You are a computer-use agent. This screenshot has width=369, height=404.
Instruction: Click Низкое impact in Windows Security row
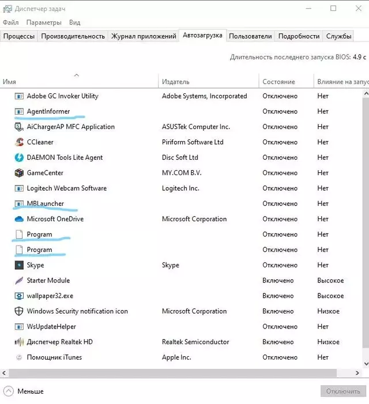click(x=328, y=311)
